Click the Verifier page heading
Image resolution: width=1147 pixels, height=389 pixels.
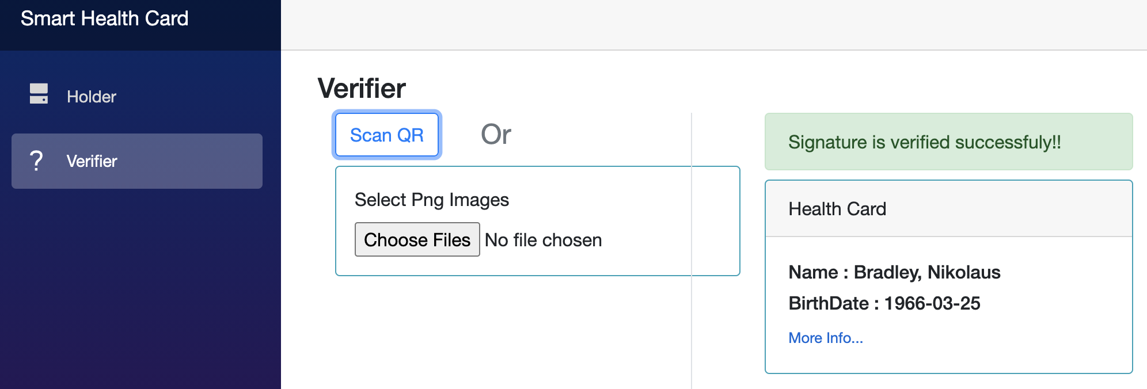click(362, 88)
